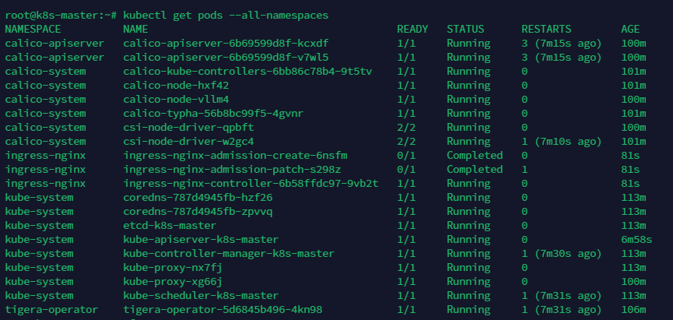
Task: Click restarts 1 (7m30s ago) for kube-controller-manager
Action: coord(562,254)
